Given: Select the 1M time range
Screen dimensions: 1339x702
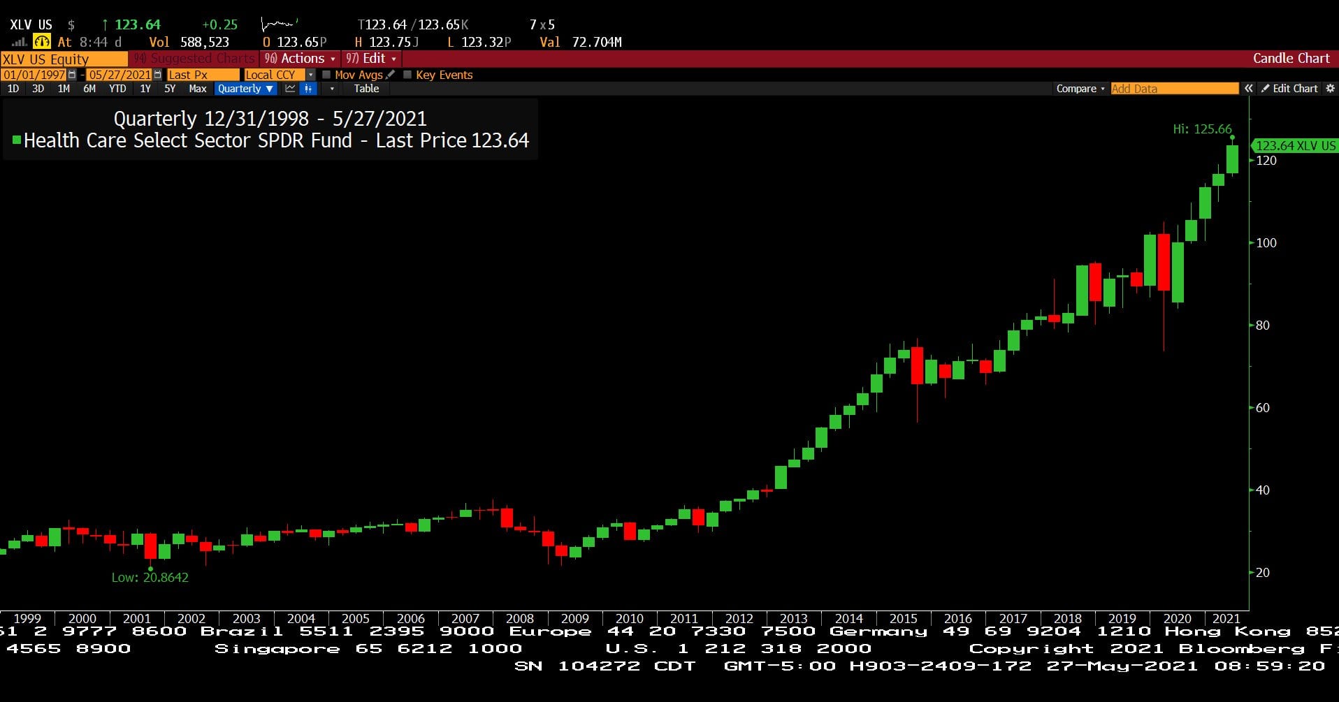Looking at the screenshot, I should click(64, 89).
